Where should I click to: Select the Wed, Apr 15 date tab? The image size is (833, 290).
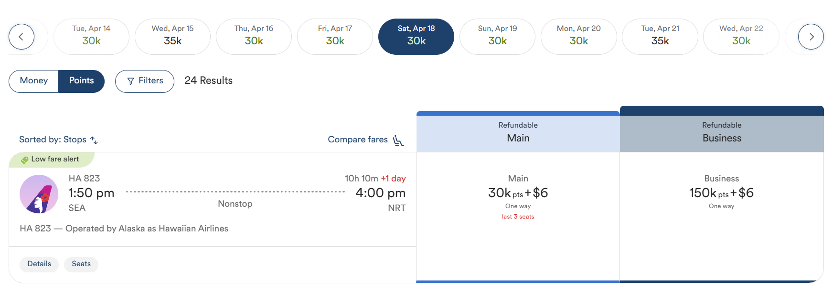[172, 36]
